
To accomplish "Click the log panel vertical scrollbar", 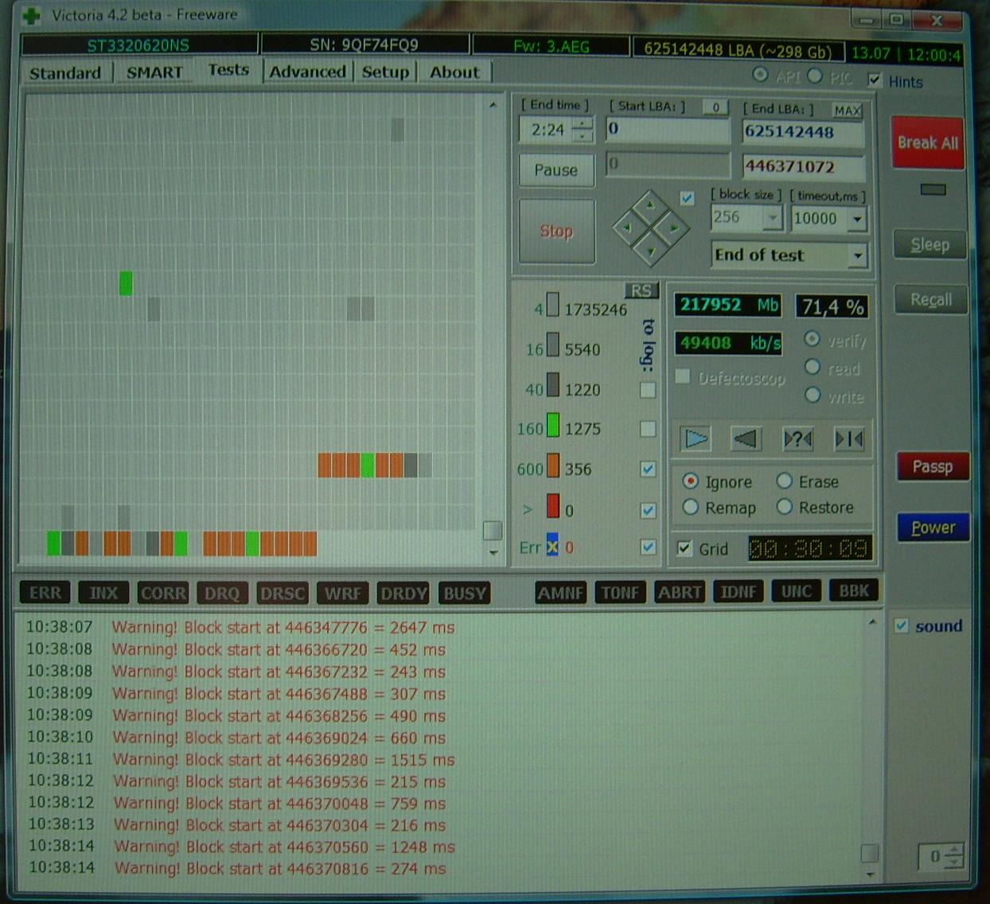I will 871,746.
